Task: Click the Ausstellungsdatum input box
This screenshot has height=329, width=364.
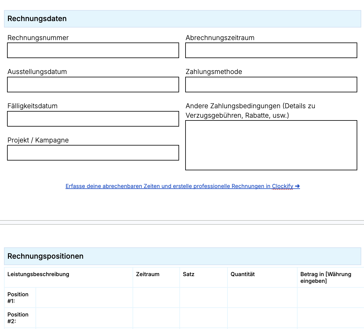Action: pyautogui.click(x=93, y=85)
